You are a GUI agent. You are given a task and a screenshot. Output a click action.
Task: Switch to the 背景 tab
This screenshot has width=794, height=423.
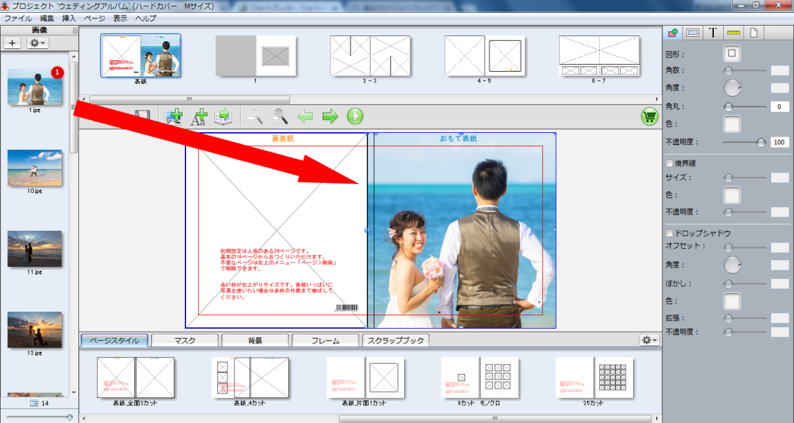(255, 340)
